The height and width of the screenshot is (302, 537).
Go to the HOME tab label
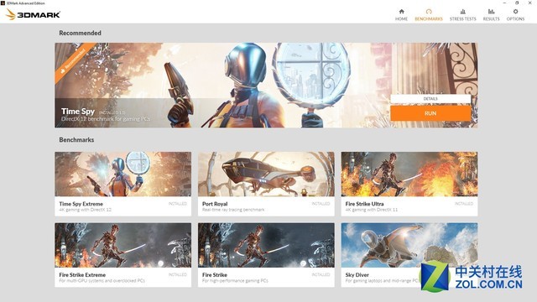[401, 19]
